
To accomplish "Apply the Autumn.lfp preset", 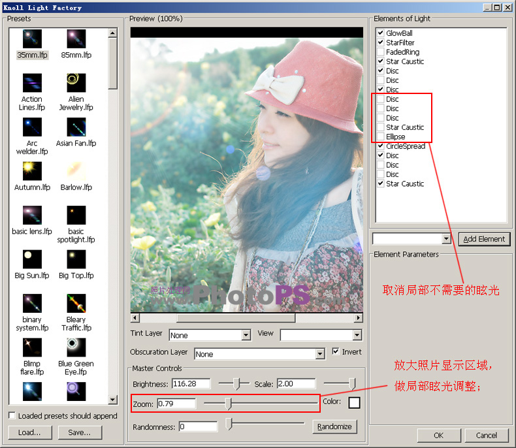I will coord(32,171).
